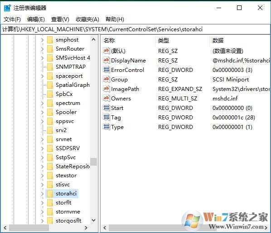This screenshot has height=233, width=271.
Task: Click tree pane scroll up arrow
Action: pyautogui.click(x=93, y=40)
